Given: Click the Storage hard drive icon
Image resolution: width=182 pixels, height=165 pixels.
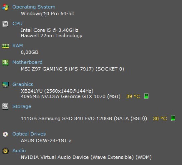Looking at the screenshot, I should pyautogui.click(x=5, y=107).
